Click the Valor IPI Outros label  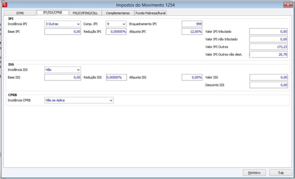pyautogui.click(x=216, y=47)
